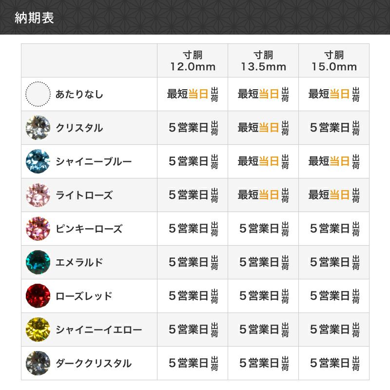
Task: Click エメラルド 12.0mm 5営業日 cell
Action: [x=193, y=262]
